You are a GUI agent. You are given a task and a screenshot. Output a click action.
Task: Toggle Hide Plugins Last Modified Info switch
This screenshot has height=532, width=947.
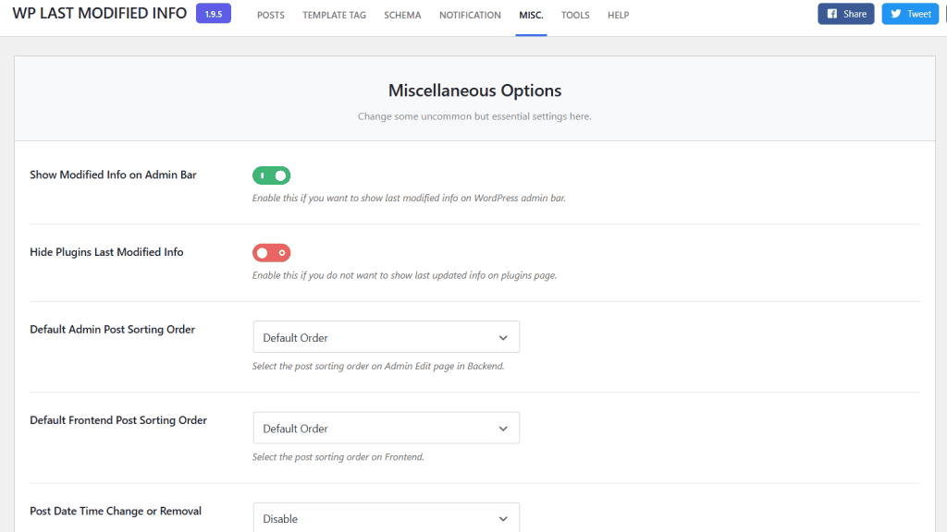[271, 252]
